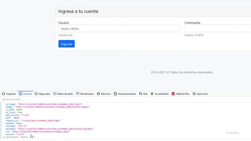This screenshot has width=251, height=141.
Task: Click the "Ingresa 123456" hint text
Action: [194, 35]
